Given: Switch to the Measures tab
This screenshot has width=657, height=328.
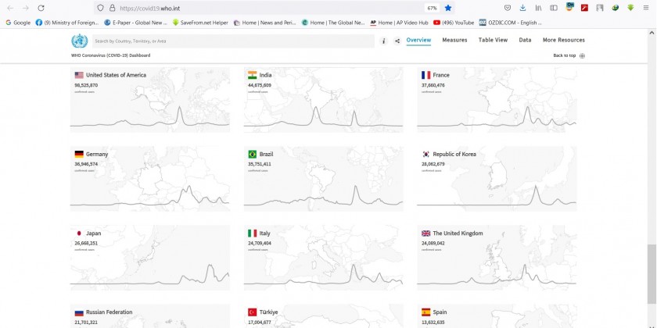Looking at the screenshot, I should 454,40.
